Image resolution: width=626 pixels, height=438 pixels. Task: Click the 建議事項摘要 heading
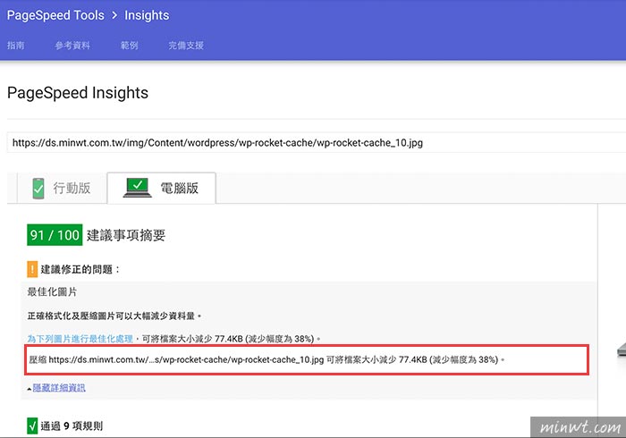[126, 235]
